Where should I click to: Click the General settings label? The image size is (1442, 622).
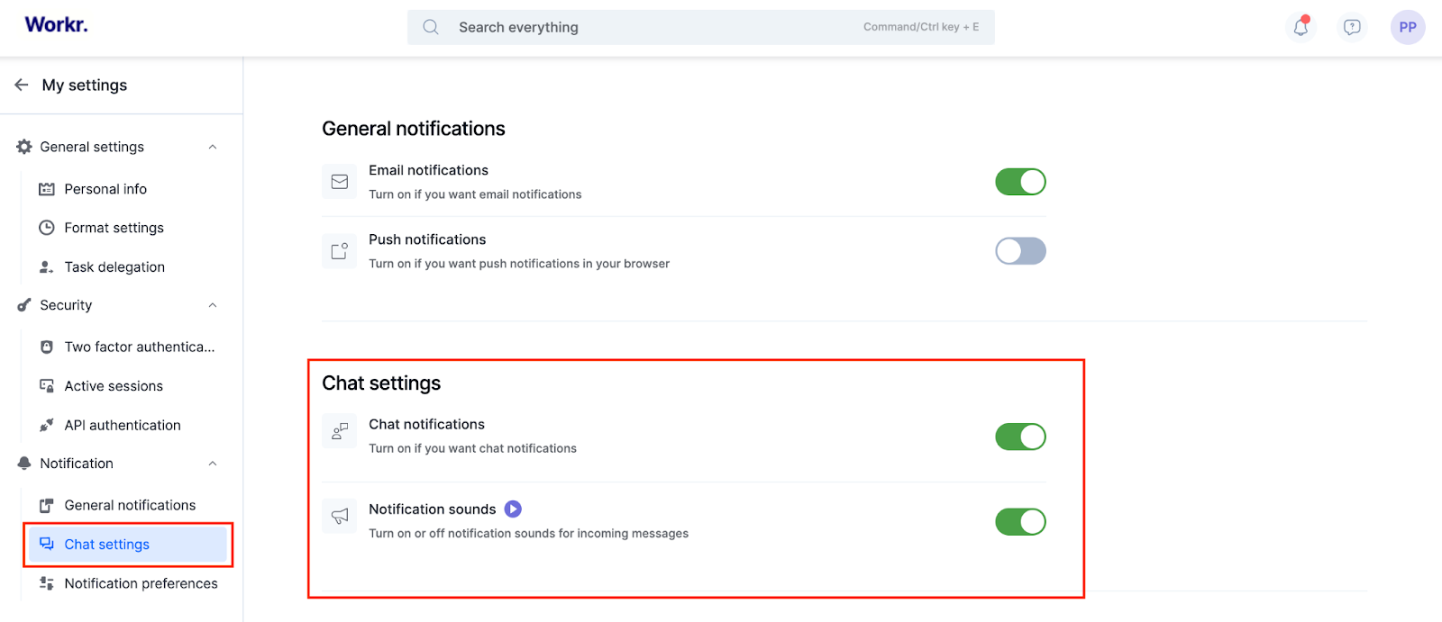click(x=92, y=147)
